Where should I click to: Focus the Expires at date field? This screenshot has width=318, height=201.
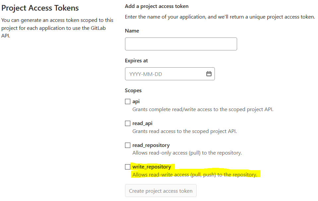165,74
